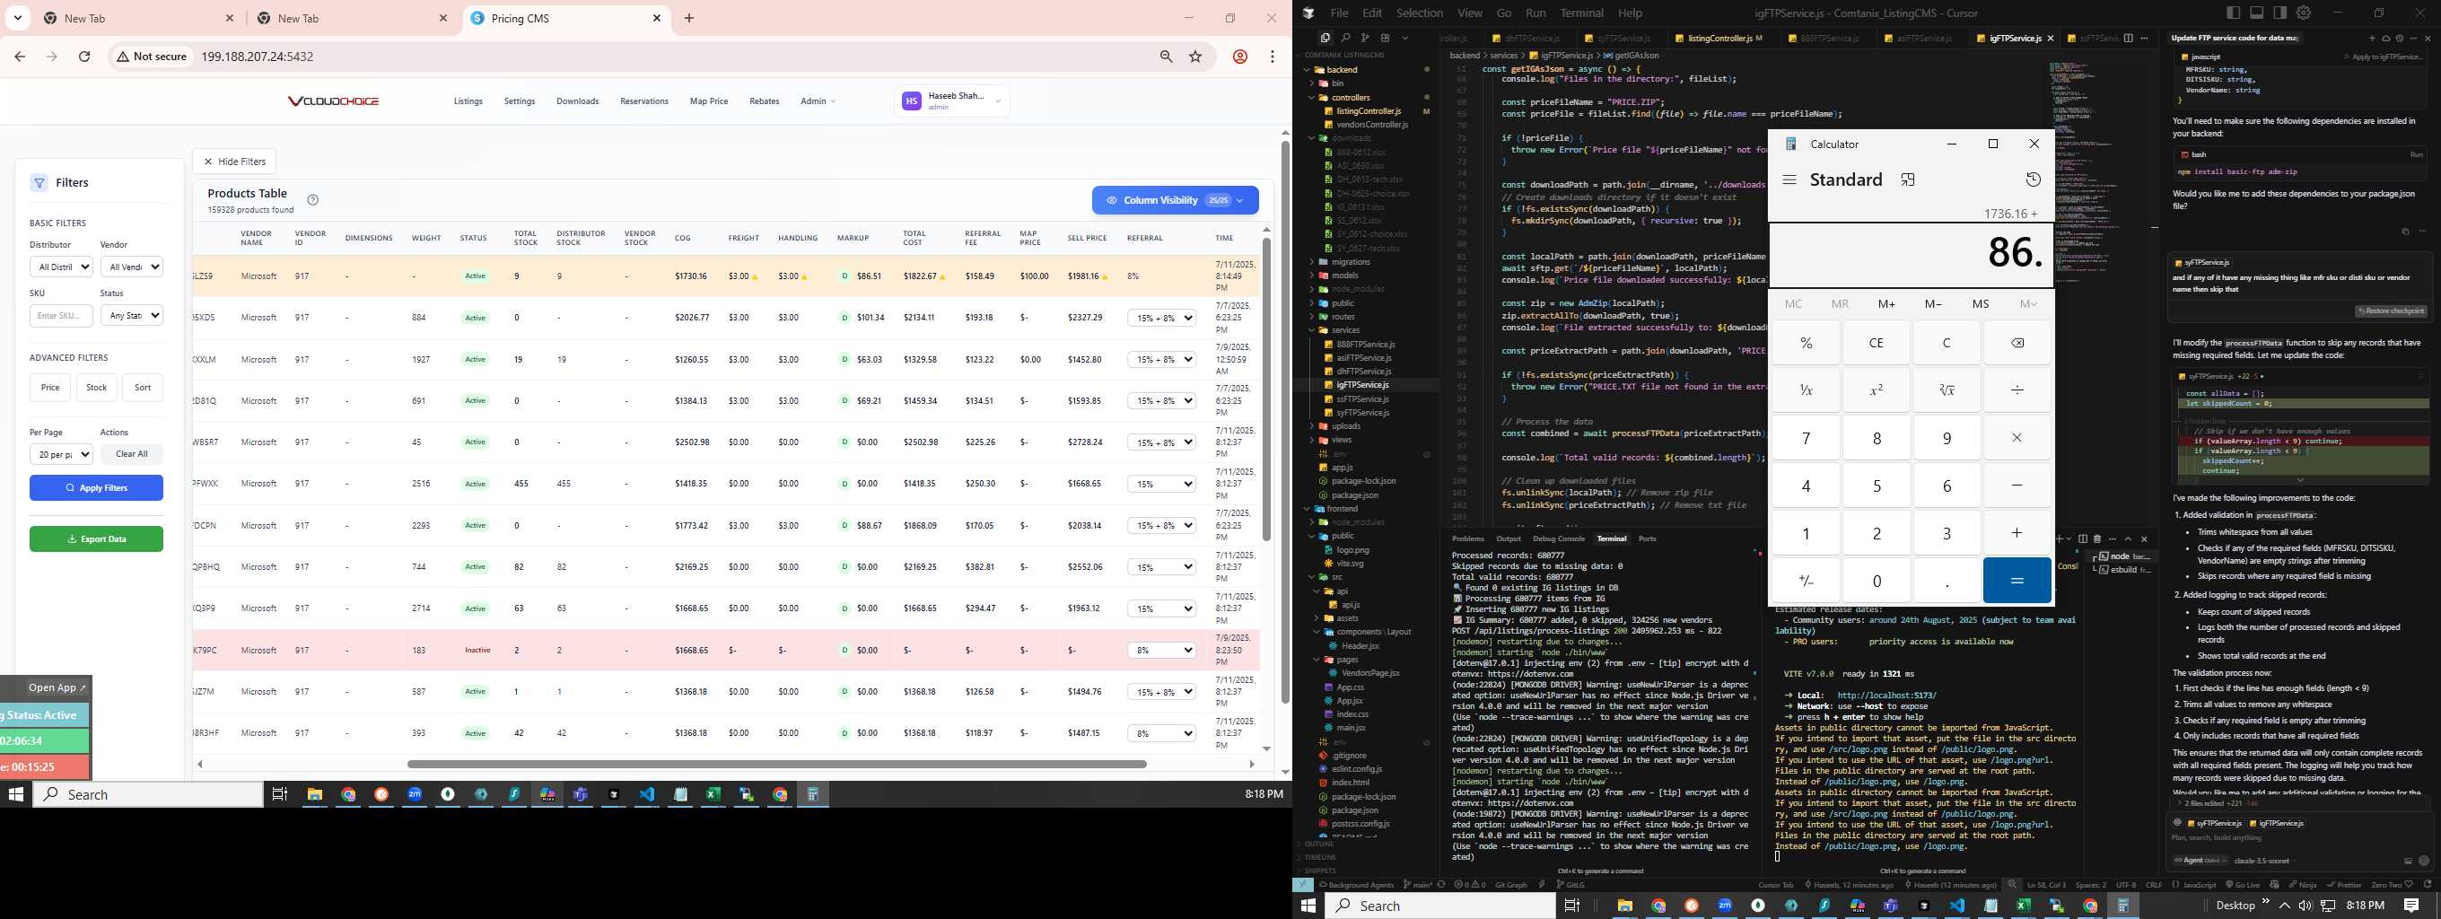Click the Stock advanced filter button

click(97, 388)
